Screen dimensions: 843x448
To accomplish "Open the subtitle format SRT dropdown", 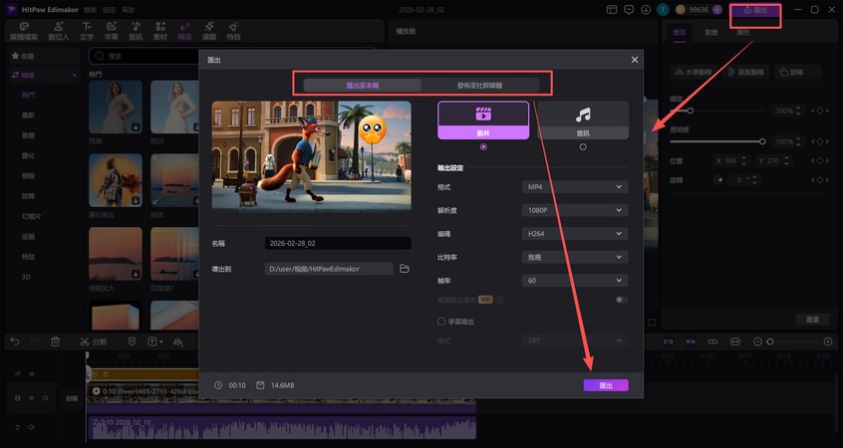I will pyautogui.click(x=575, y=340).
